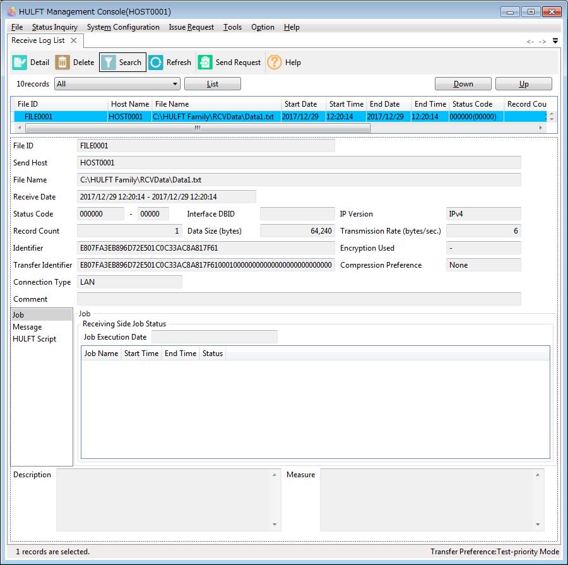Open the All filter combo box
This screenshot has height=565, width=568.
click(x=117, y=84)
